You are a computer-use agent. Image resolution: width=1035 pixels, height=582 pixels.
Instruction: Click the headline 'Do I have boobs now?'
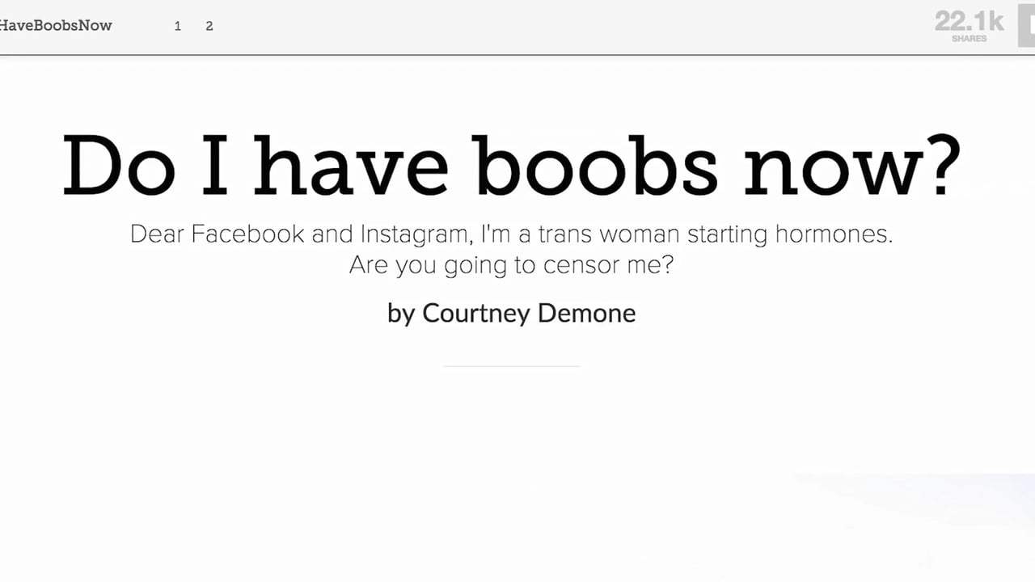point(512,166)
